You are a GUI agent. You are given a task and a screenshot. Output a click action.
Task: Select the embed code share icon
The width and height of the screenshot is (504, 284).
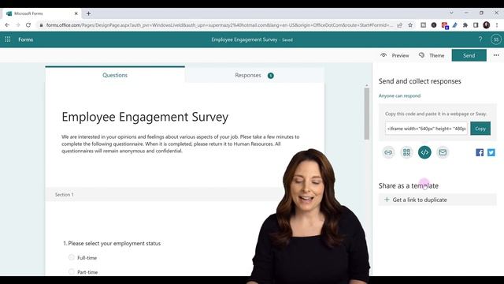tap(424, 152)
